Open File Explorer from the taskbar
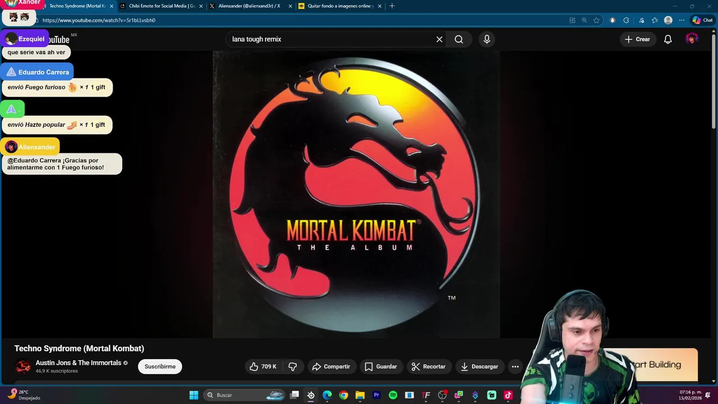This screenshot has width=718, height=404. pos(360,395)
